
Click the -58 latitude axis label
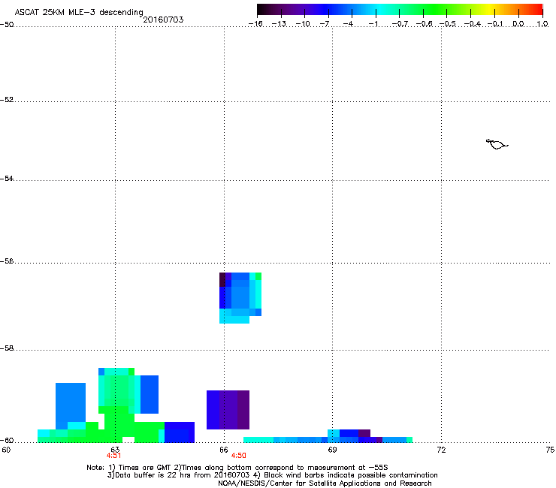[x=7, y=348]
